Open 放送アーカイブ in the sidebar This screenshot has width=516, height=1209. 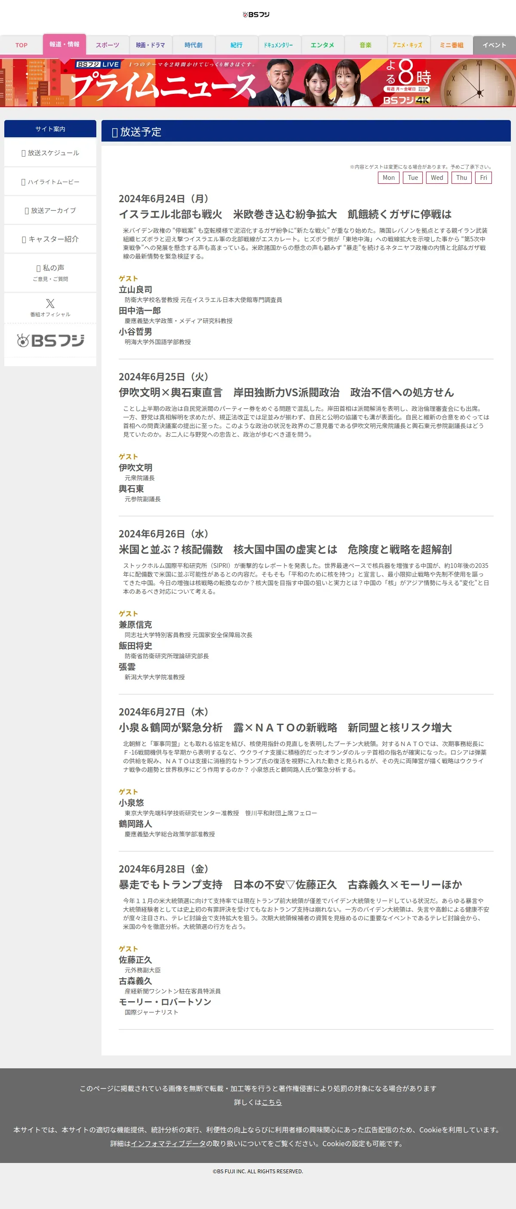tap(50, 210)
